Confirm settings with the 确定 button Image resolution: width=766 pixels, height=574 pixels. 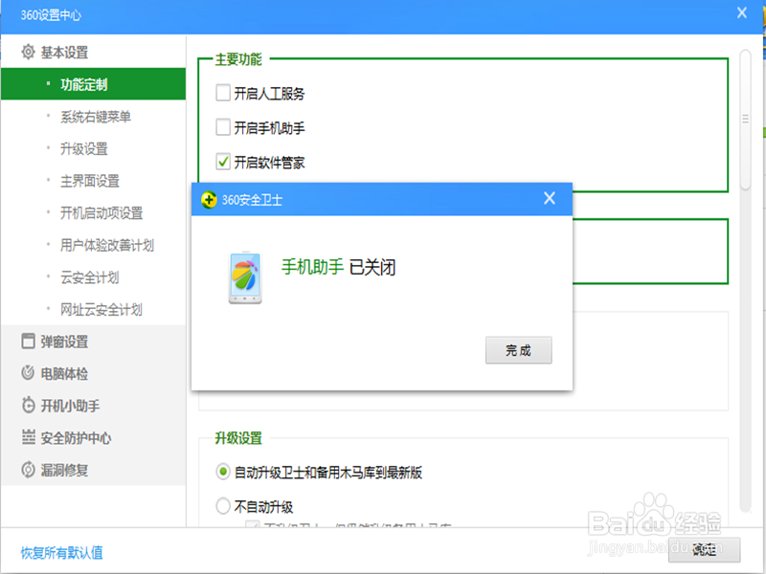[704, 550]
